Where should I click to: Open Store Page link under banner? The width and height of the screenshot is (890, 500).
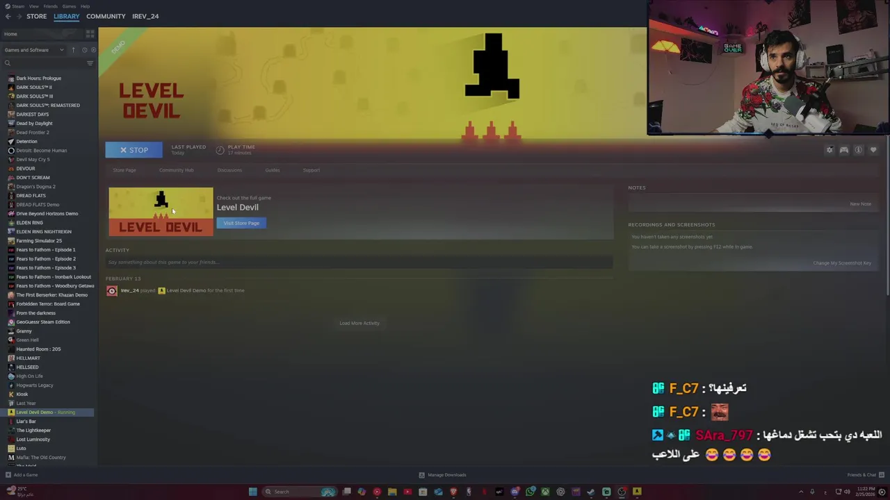click(x=124, y=170)
